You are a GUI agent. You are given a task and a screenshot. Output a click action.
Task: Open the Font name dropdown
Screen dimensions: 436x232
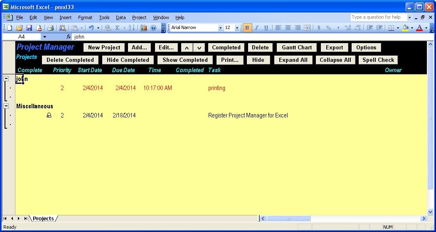click(x=220, y=28)
